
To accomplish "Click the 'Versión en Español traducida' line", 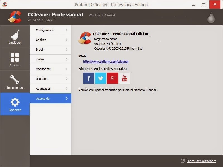I will tap(118, 90).
